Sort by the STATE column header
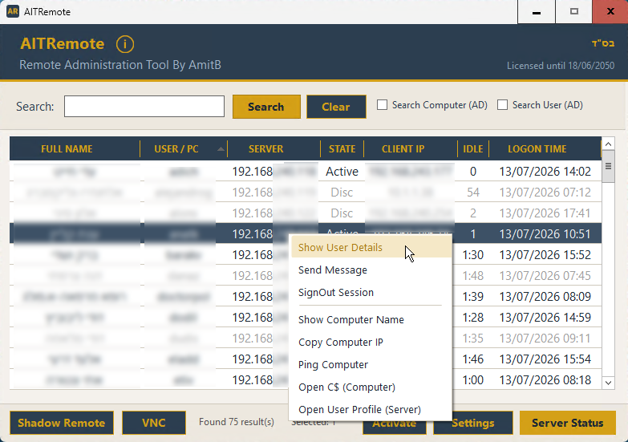628x442 pixels. point(342,148)
